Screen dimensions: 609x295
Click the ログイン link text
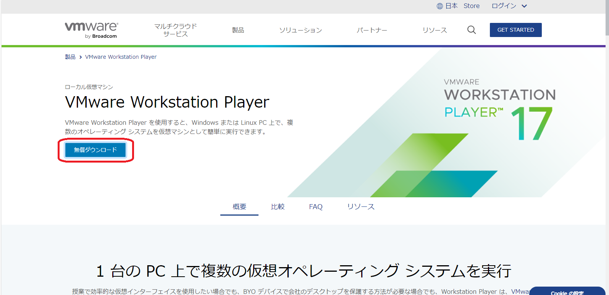point(504,6)
